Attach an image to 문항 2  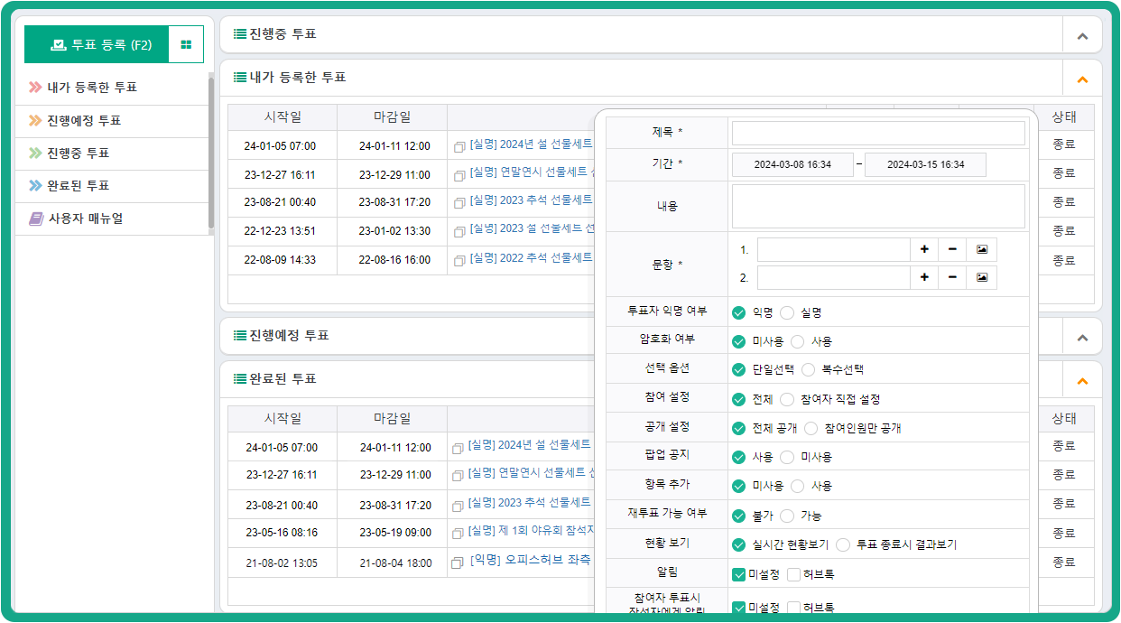[x=981, y=277]
